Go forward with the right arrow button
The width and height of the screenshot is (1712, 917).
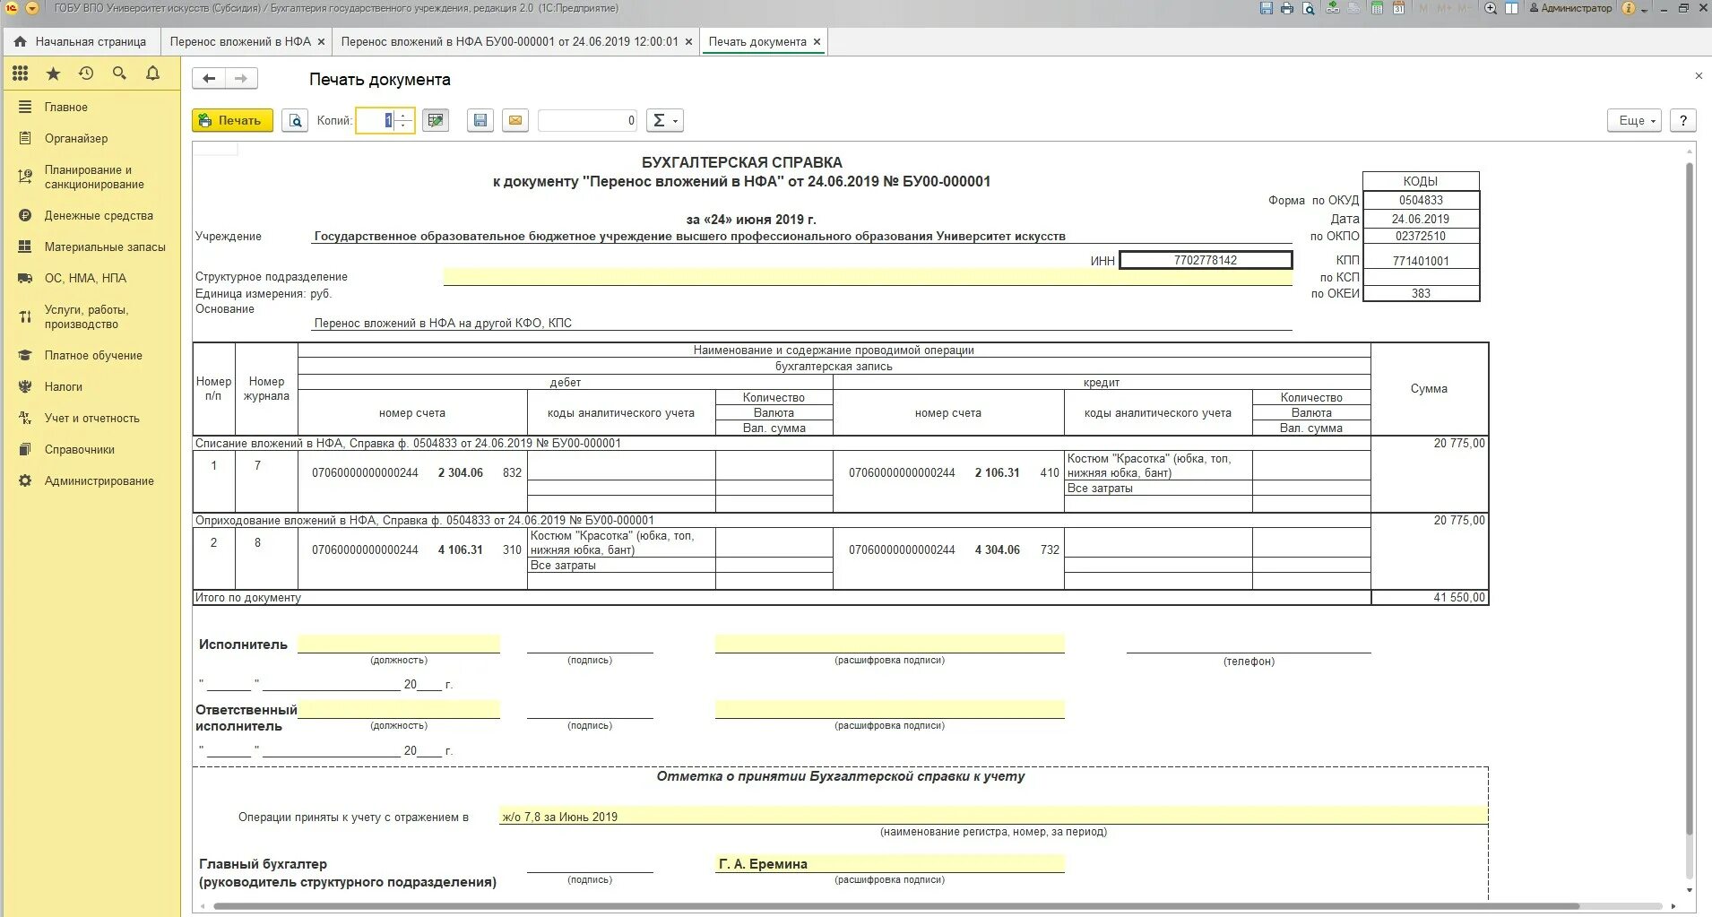point(241,79)
